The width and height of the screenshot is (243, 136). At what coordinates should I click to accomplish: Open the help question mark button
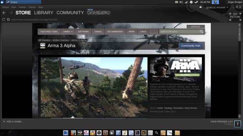point(238,124)
